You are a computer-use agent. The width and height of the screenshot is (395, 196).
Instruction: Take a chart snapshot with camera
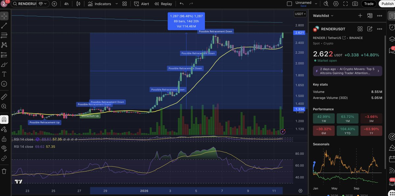pos(355,4)
